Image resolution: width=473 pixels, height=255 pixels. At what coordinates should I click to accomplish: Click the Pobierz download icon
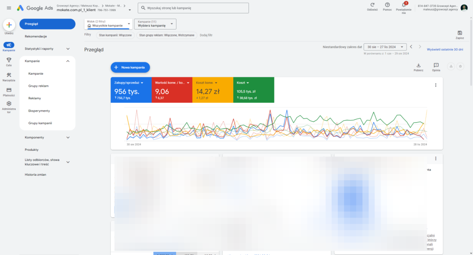418,65
